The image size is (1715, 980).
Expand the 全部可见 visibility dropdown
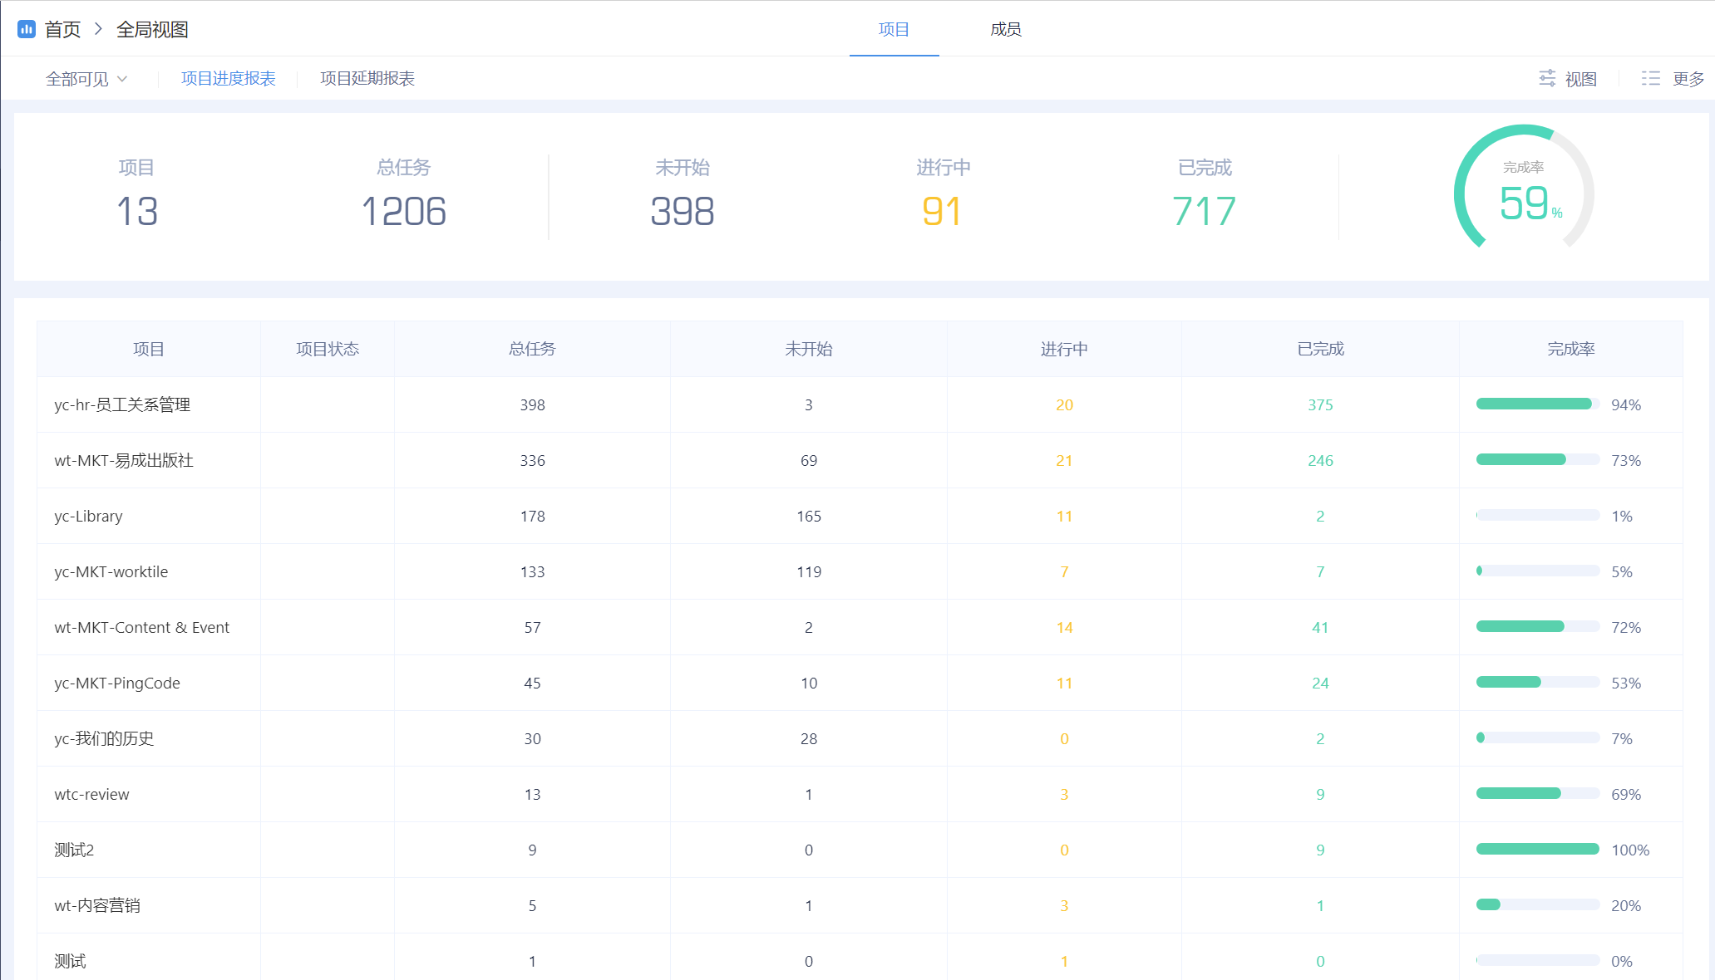[86, 79]
